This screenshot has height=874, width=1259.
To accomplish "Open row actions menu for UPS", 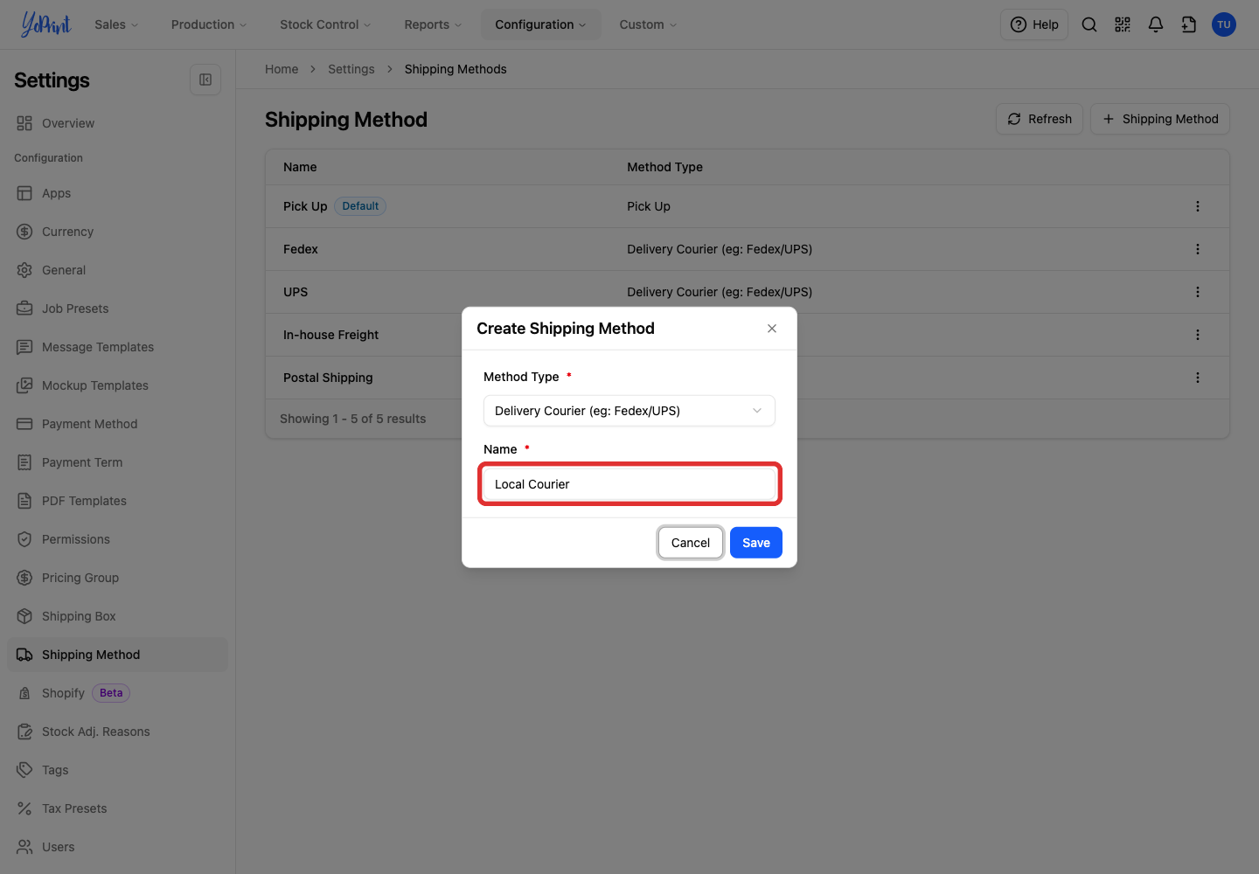I will pos(1198,292).
